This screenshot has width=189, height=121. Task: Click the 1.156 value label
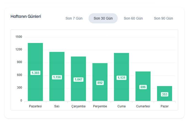[x=57, y=77]
